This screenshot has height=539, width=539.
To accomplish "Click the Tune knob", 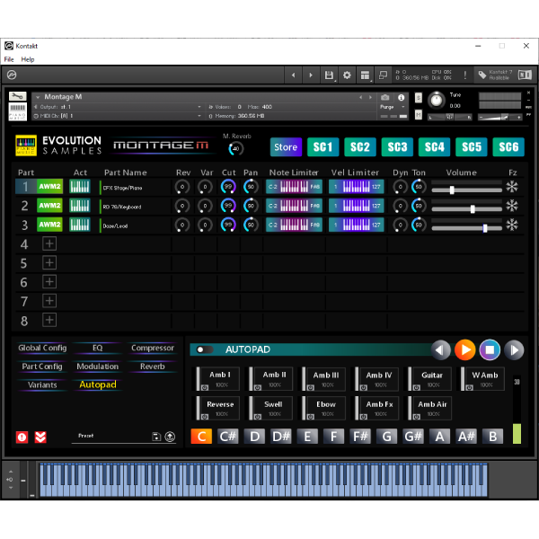I will coord(437,100).
